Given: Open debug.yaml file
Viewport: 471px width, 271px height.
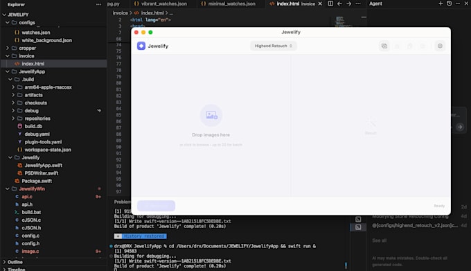Looking at the screenshot, I should point(37,134).
